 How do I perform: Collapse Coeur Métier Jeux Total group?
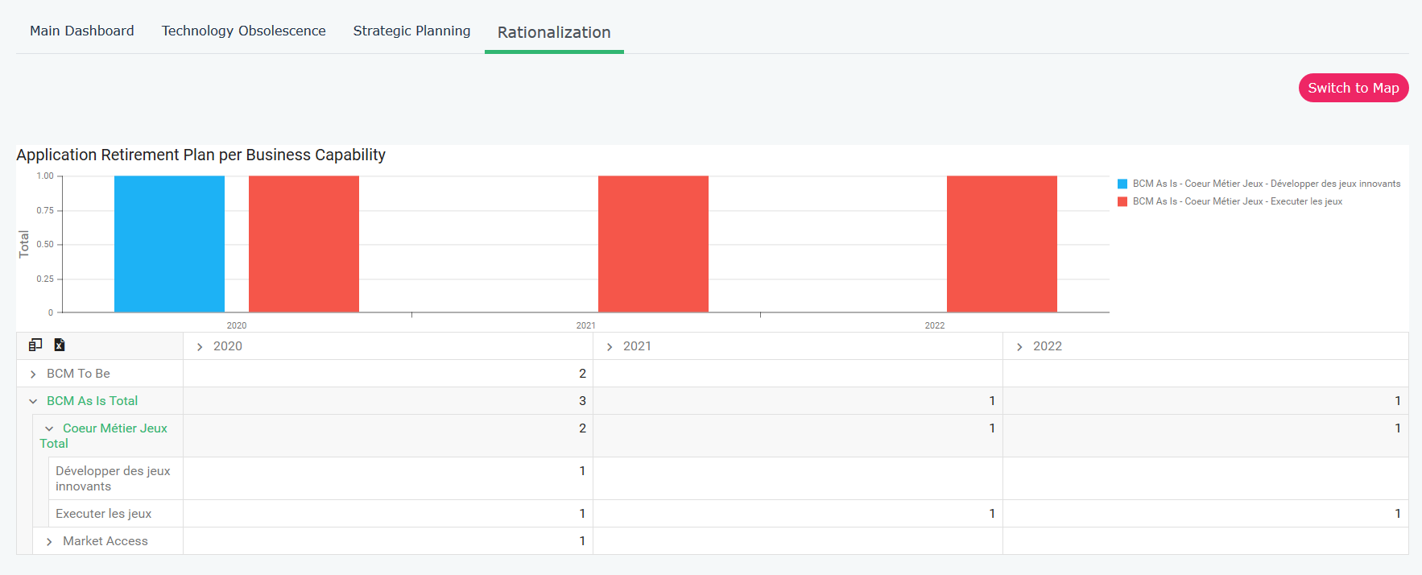(49, 429)
